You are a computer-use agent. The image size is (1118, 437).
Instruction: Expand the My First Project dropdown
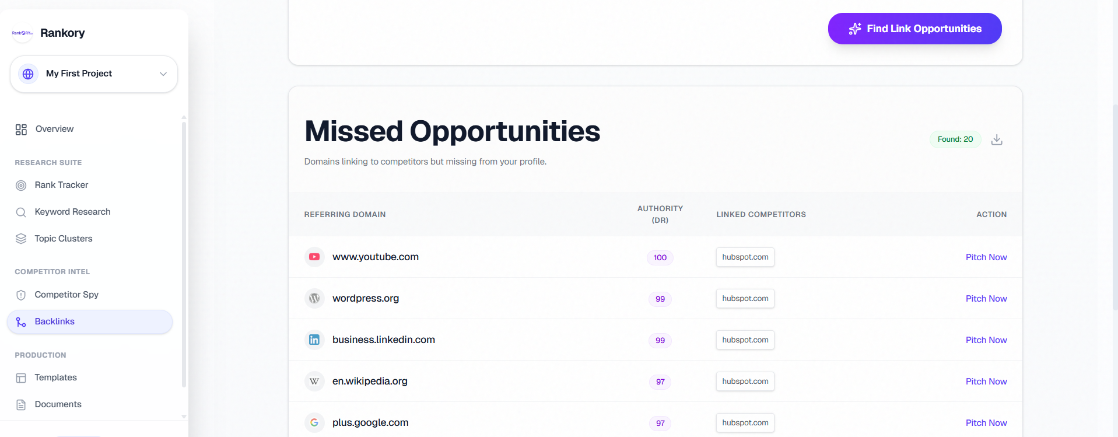click(163, 74)
